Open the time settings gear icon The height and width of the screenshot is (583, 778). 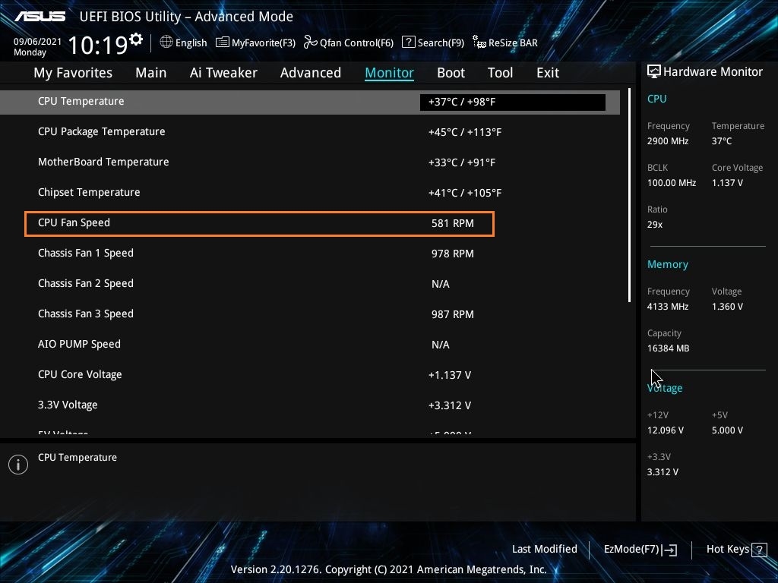135,39
